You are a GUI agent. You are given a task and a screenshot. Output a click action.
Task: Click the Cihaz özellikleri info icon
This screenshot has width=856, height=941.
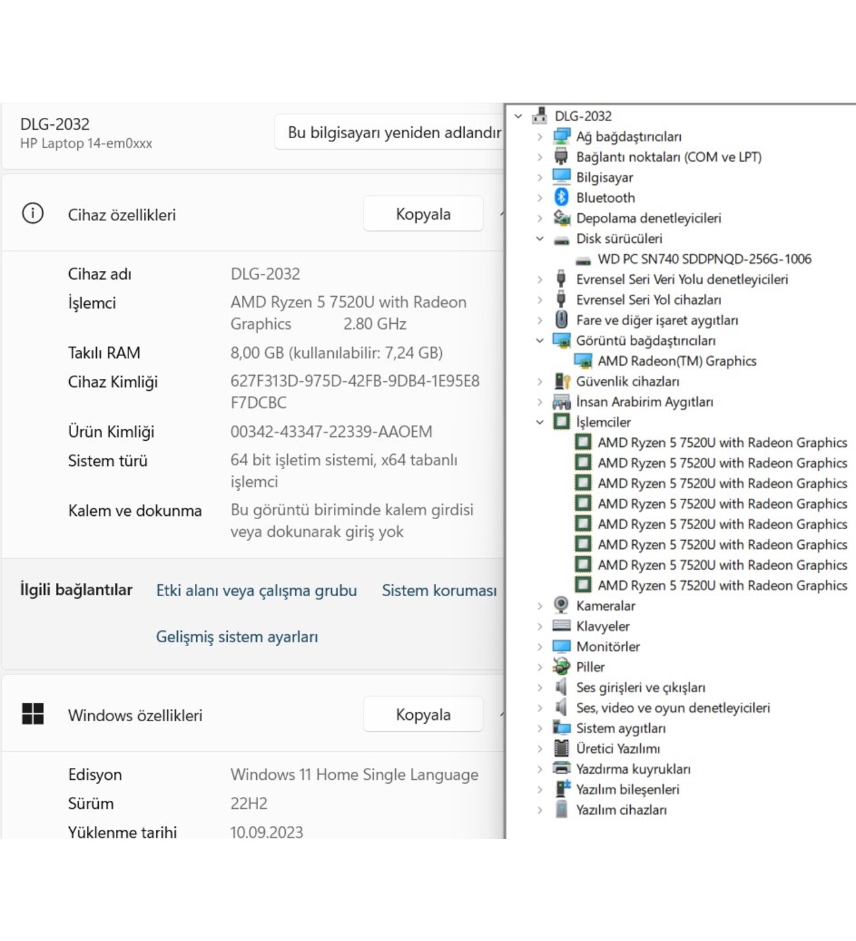(x=33, y=213)
